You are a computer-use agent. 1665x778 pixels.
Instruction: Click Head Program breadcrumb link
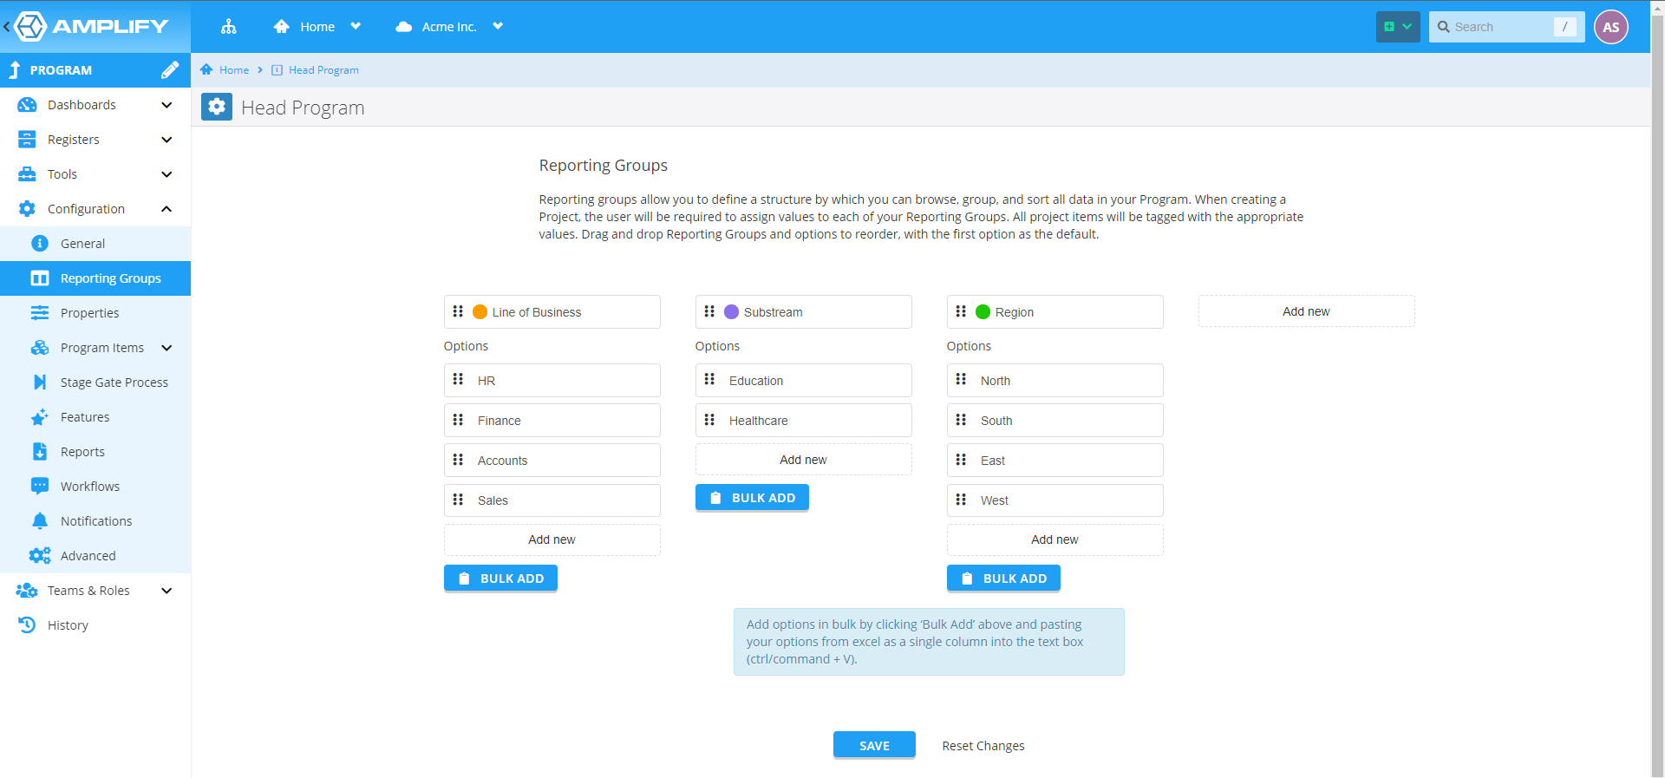(x=323, y=70)
